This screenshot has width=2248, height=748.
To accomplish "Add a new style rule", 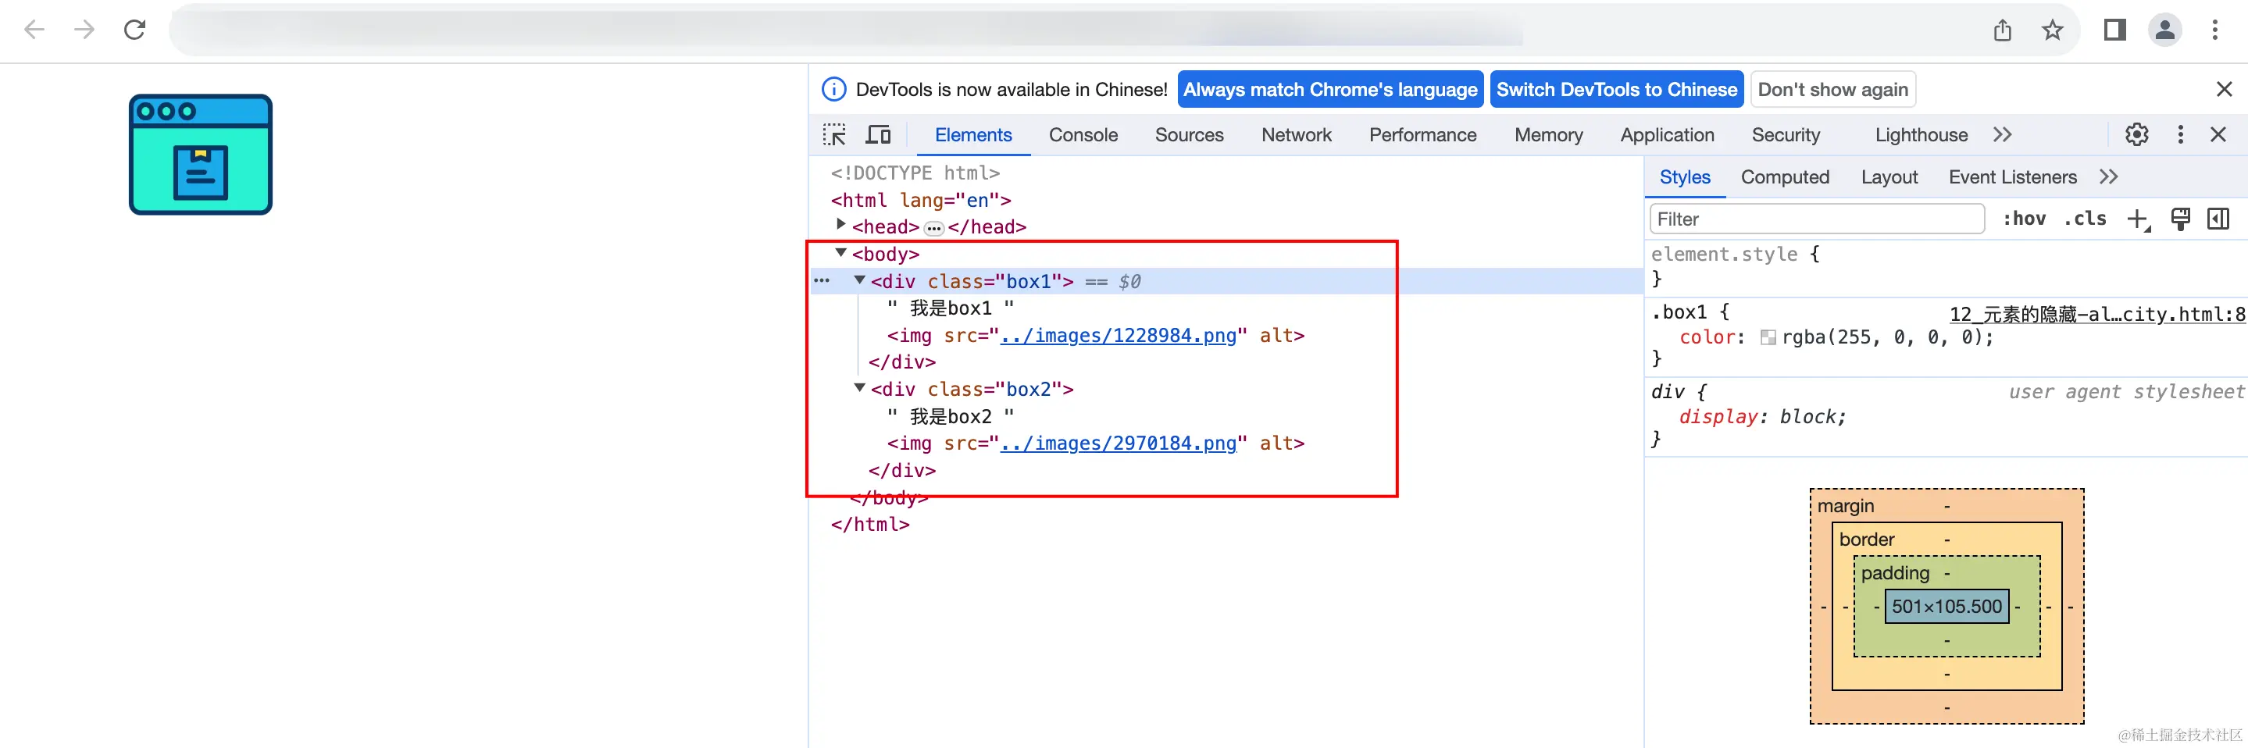I will point(2138,219).
